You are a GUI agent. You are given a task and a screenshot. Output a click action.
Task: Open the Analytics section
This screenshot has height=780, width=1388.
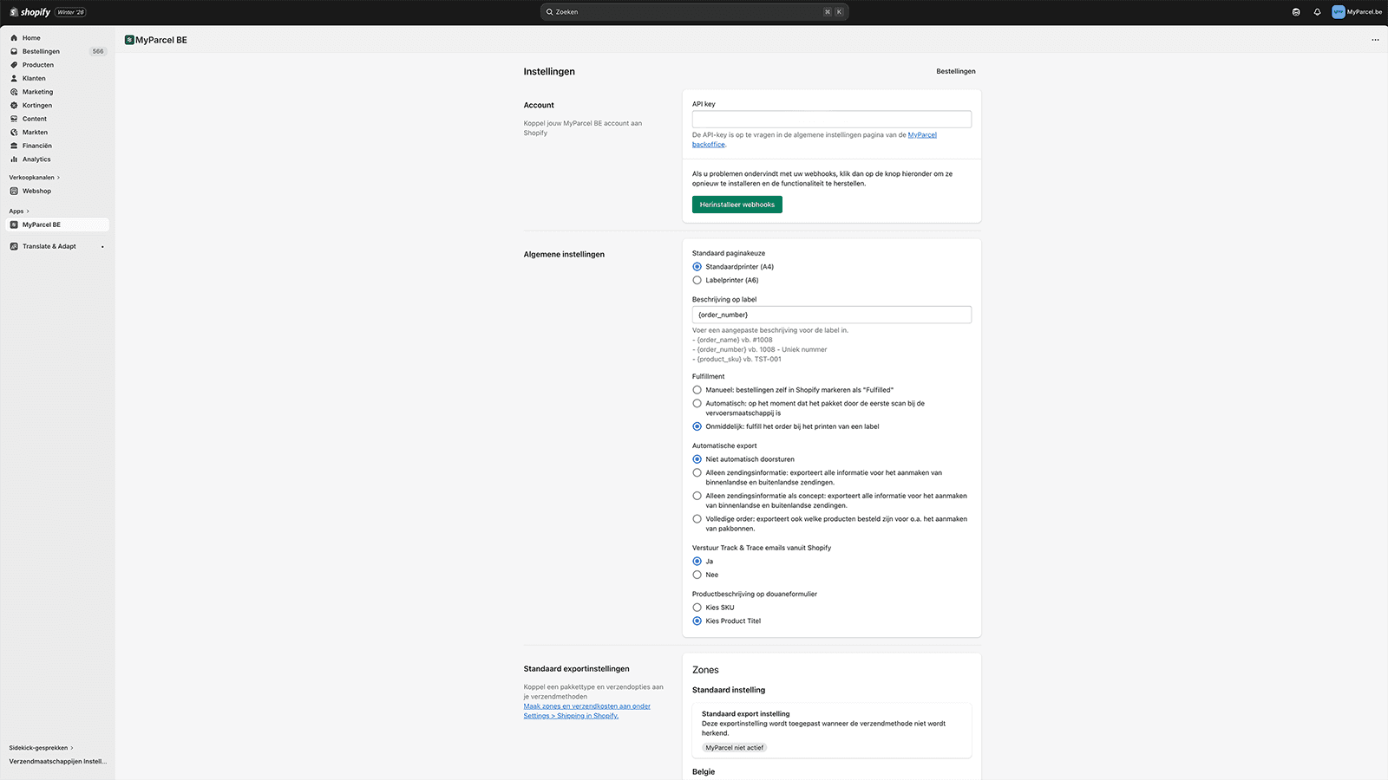(x=36, y=159)
